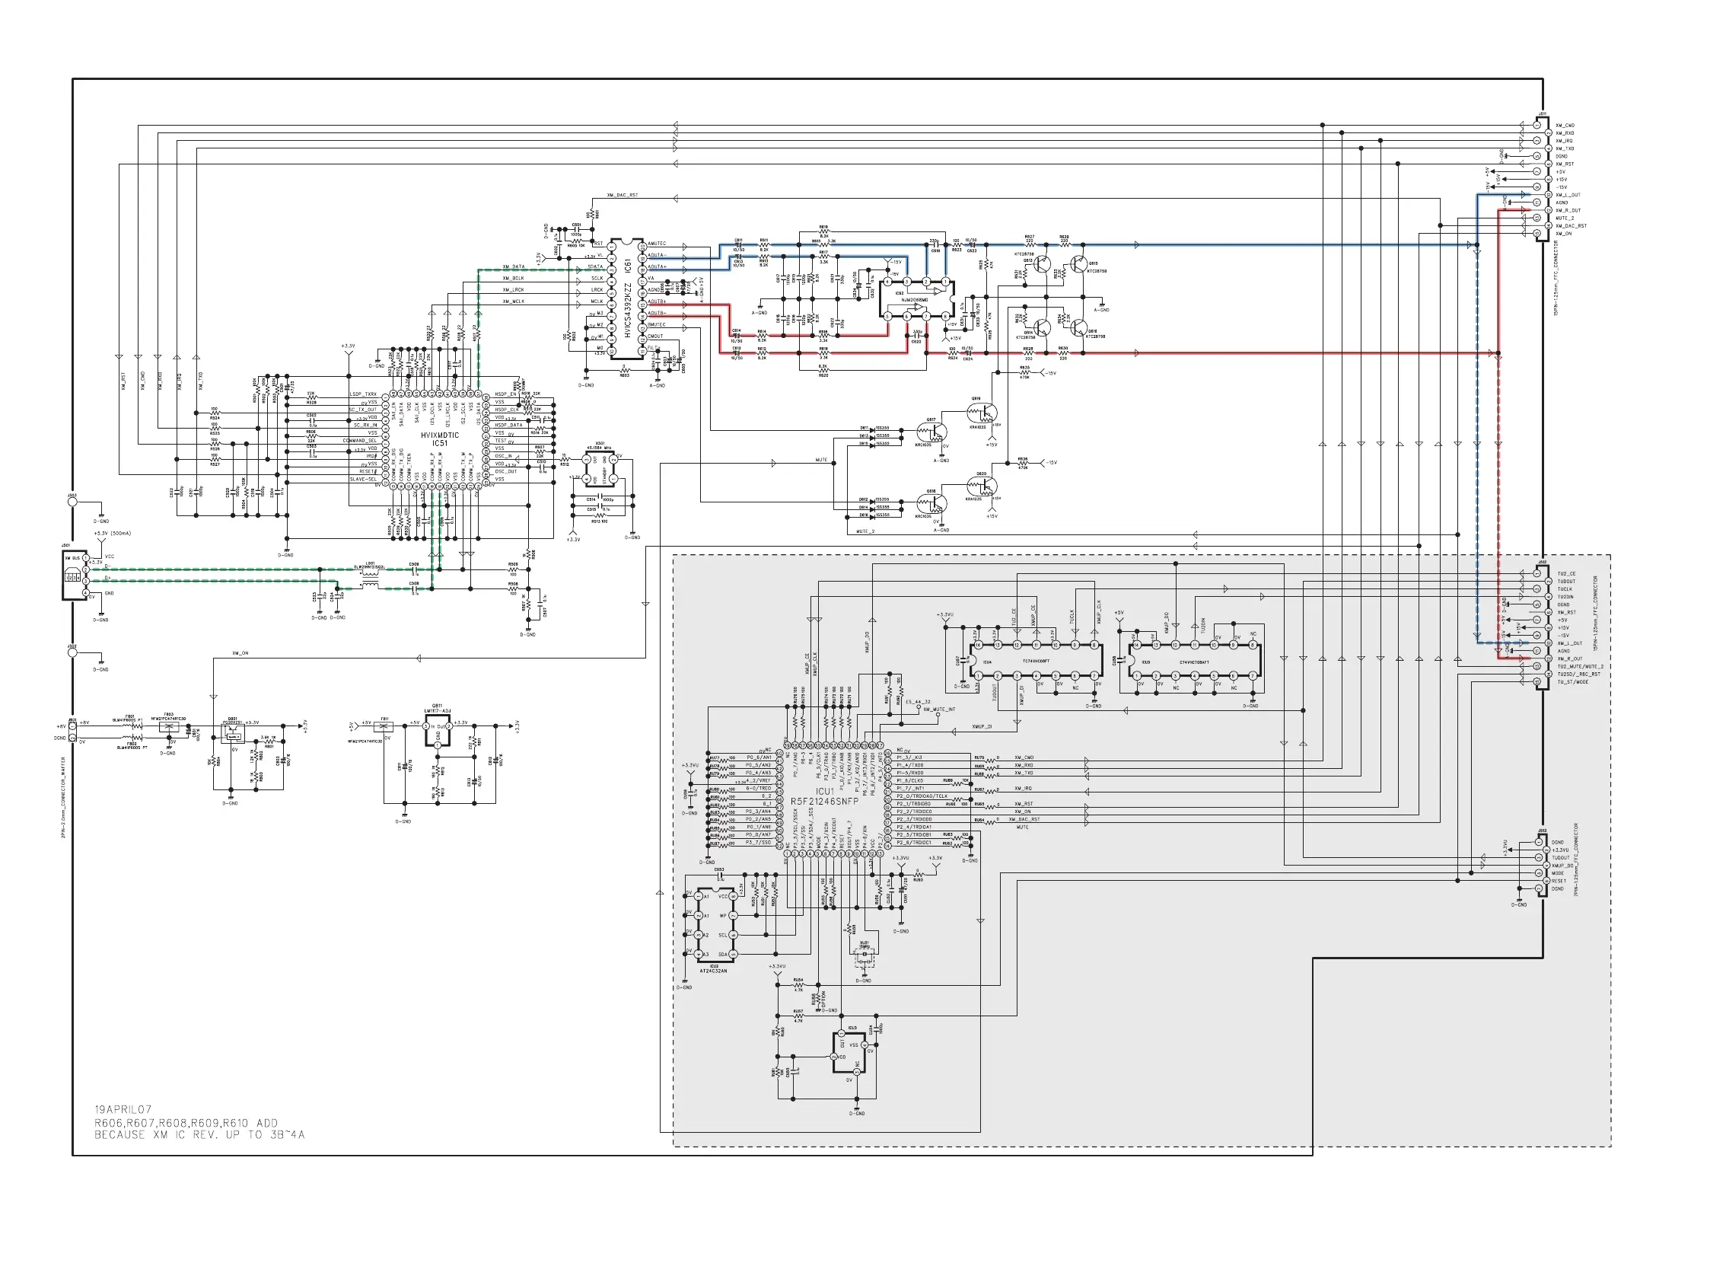Select the F803 NFM21PC474R1C3D filter symbol
The width and height of the screenshot is (1726, 1282).
[168, 727]
